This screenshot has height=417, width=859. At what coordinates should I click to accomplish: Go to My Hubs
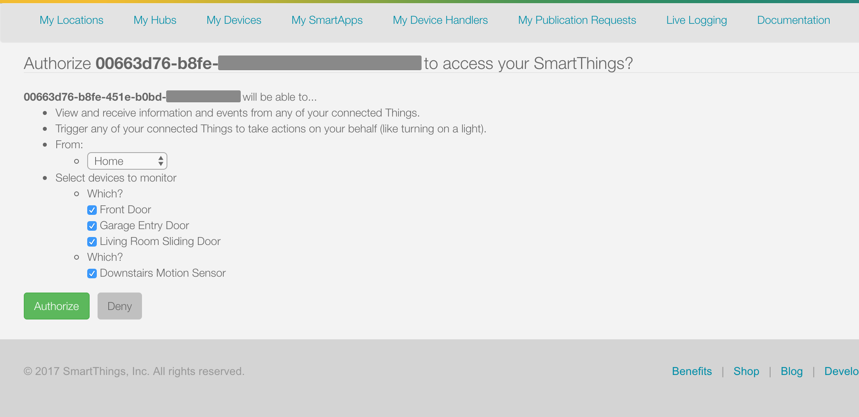click(x=155, y=20)
